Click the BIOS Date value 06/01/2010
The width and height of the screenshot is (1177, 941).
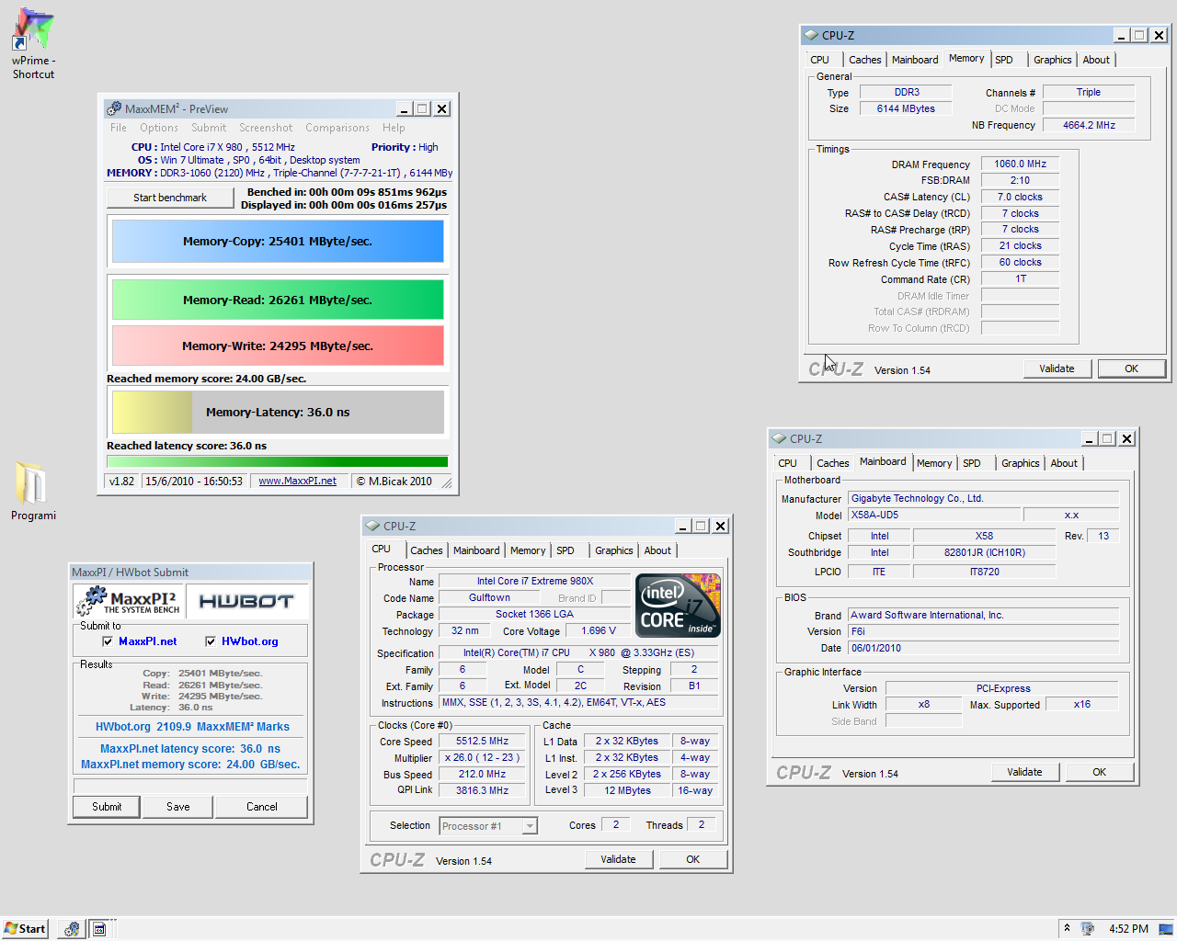[x=983, y=648]
